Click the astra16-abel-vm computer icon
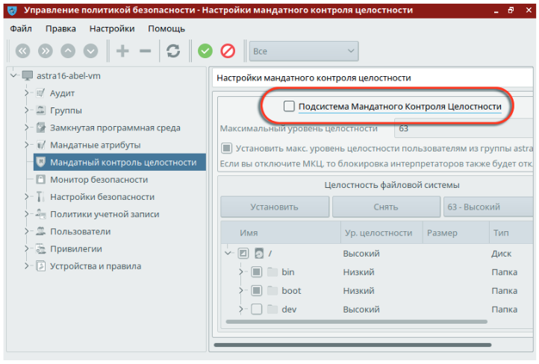The width and height of the screenshot is (539, 364). [x=28, y=75]
